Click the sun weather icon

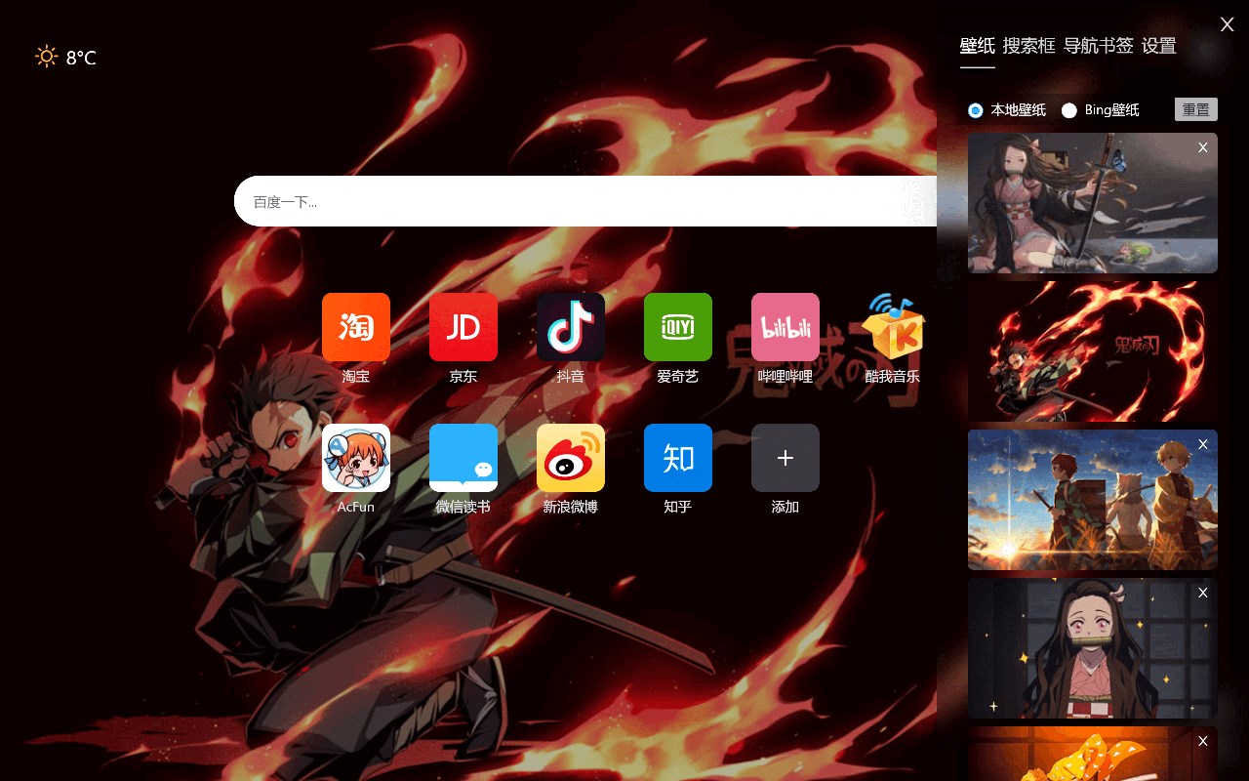point(46,57)
